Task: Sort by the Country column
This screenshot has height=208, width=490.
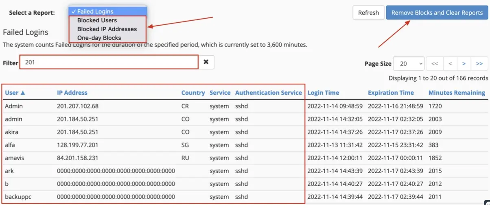Action: click(x=193, y=93)
